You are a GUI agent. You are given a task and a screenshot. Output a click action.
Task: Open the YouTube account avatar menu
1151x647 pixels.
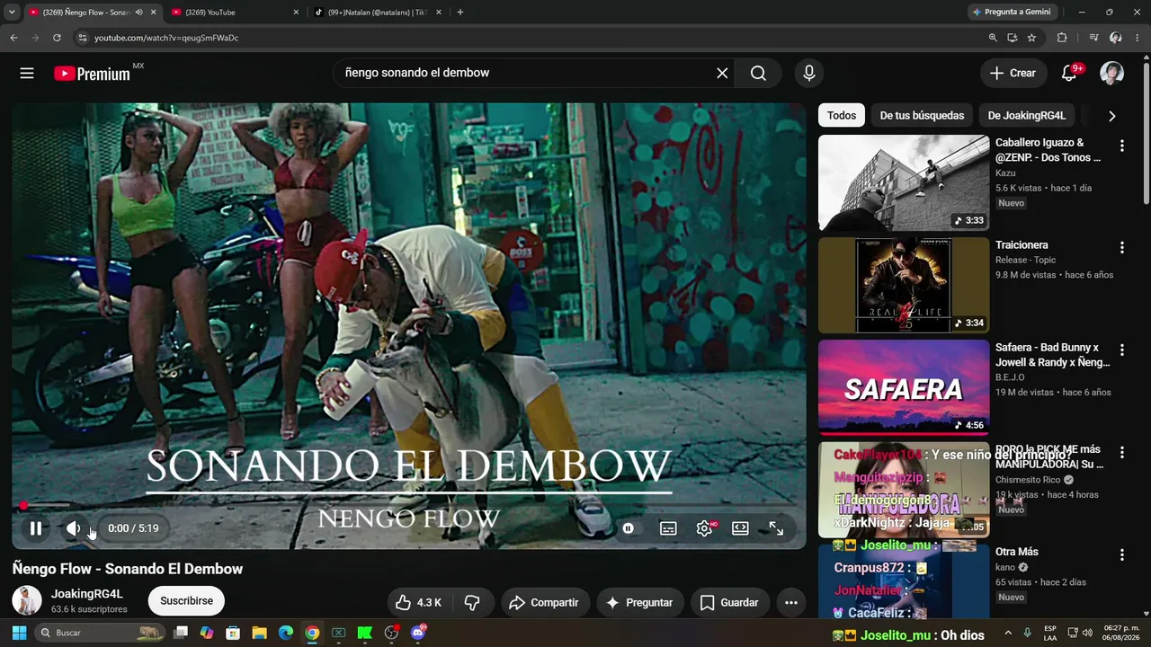[x=1112, y=73]
